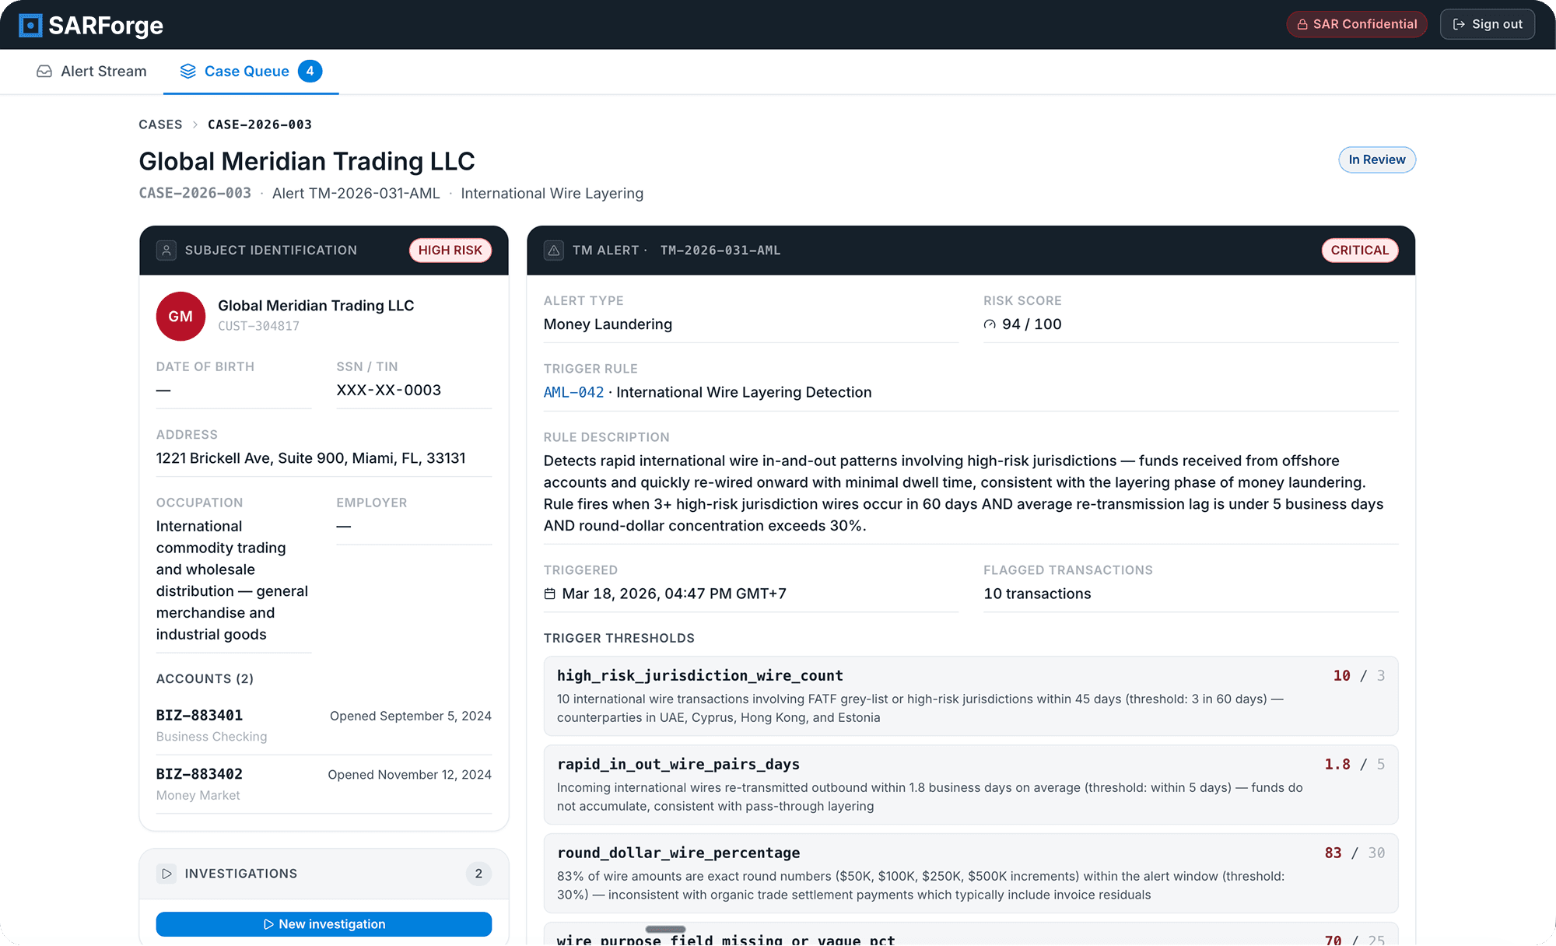
Task: Go back via the CASES breadcrumb
Action: coord(159,124)
